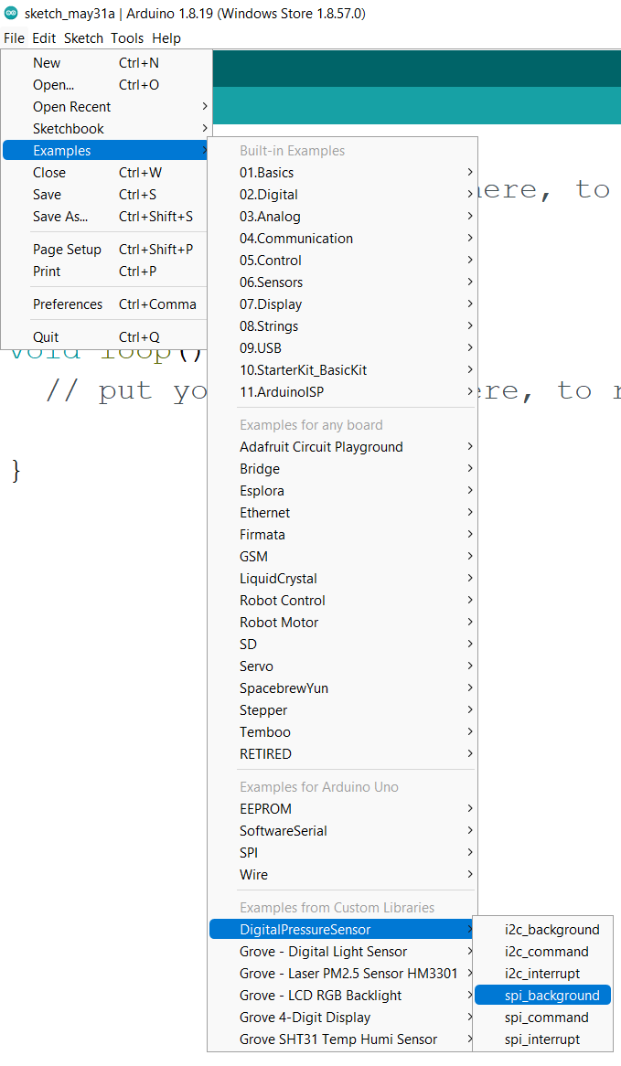621x1066 pixels.
Task: Open the Edit menu
Action: click(x=44, y=38)
